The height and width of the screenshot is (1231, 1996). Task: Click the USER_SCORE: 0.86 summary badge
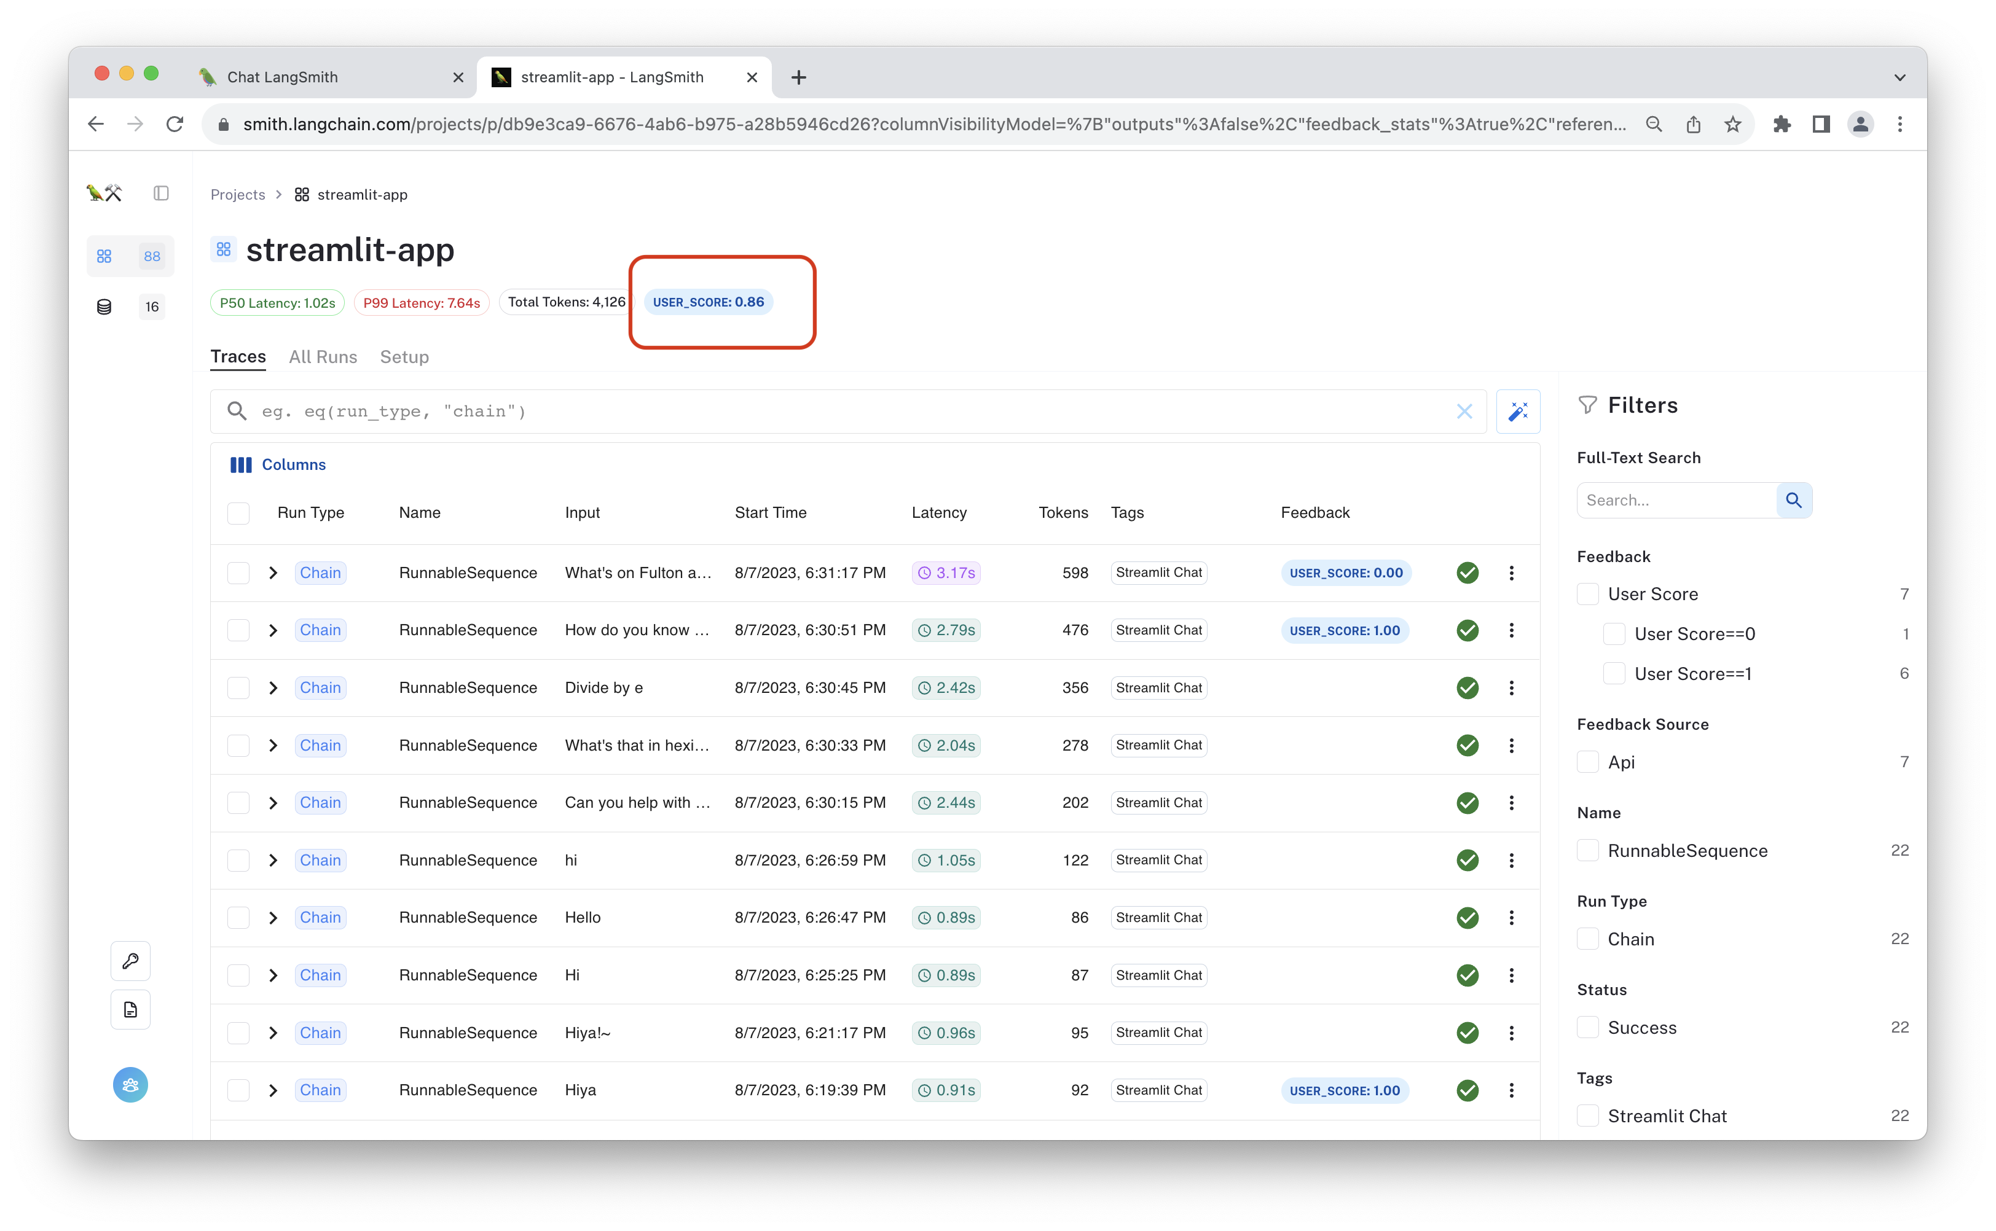tap(708, 302)
